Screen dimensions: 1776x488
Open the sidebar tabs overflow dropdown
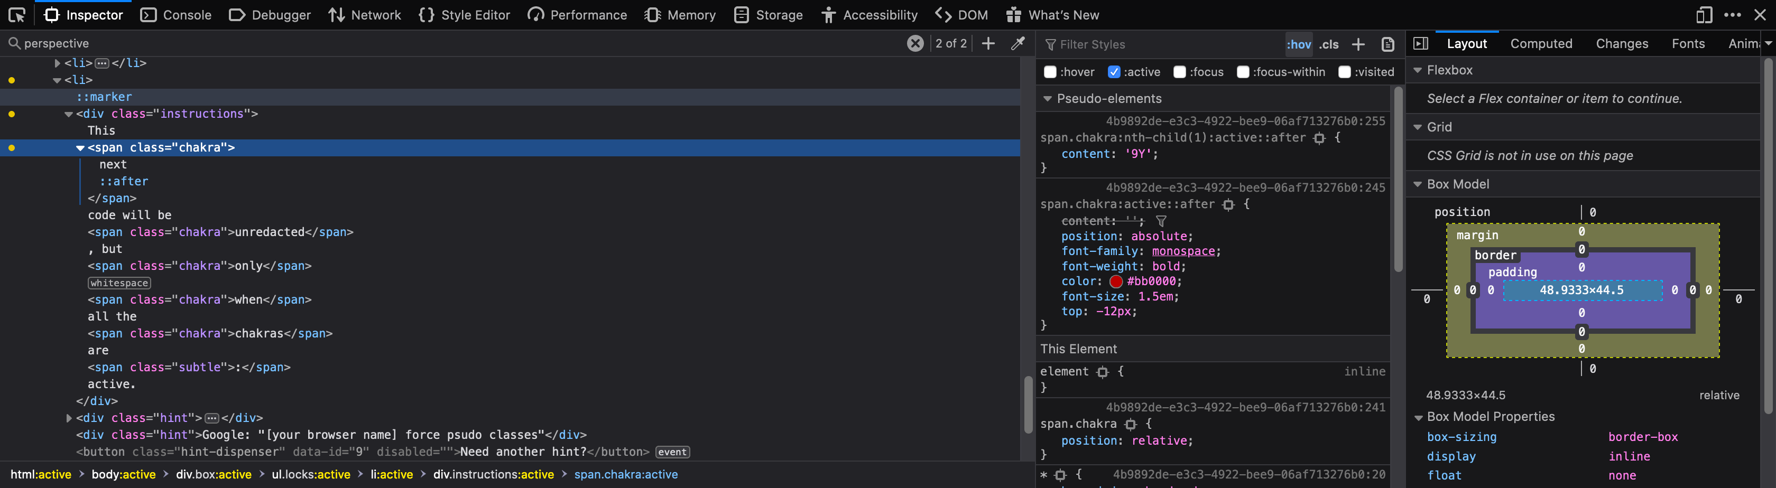1769,43
